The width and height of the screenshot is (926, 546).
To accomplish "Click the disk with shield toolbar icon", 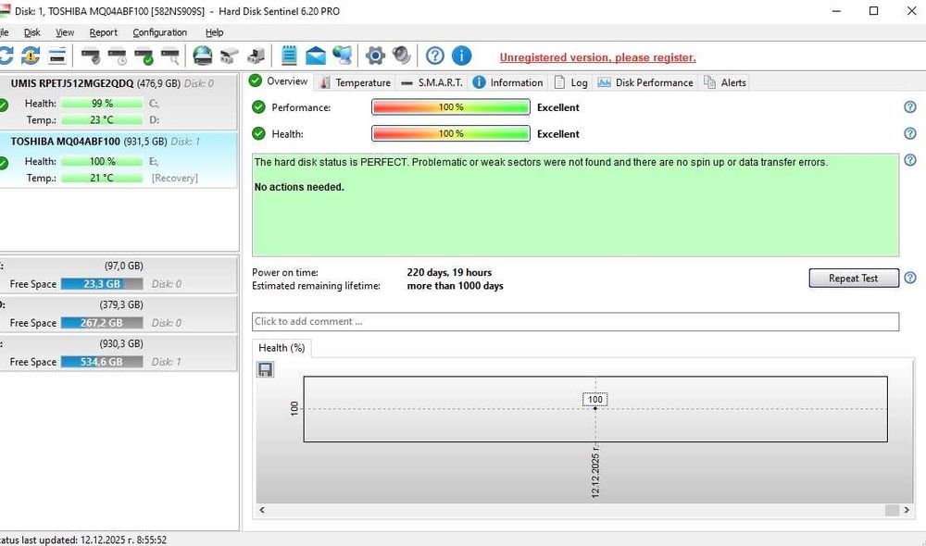I will pos(91,56).
